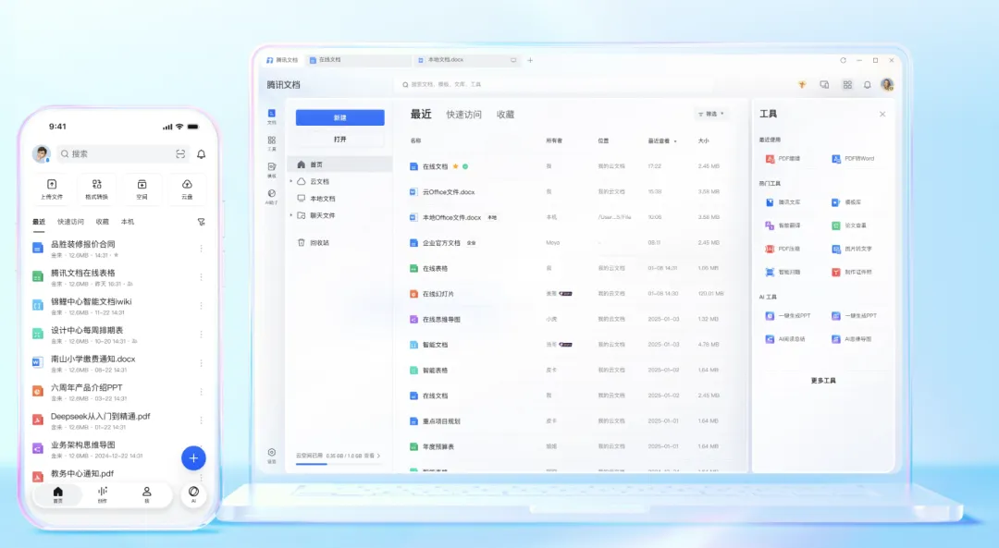Expand the 云文档 tree node
The image size is (999, 548).
pyautogui.click(x=291, y=181)
